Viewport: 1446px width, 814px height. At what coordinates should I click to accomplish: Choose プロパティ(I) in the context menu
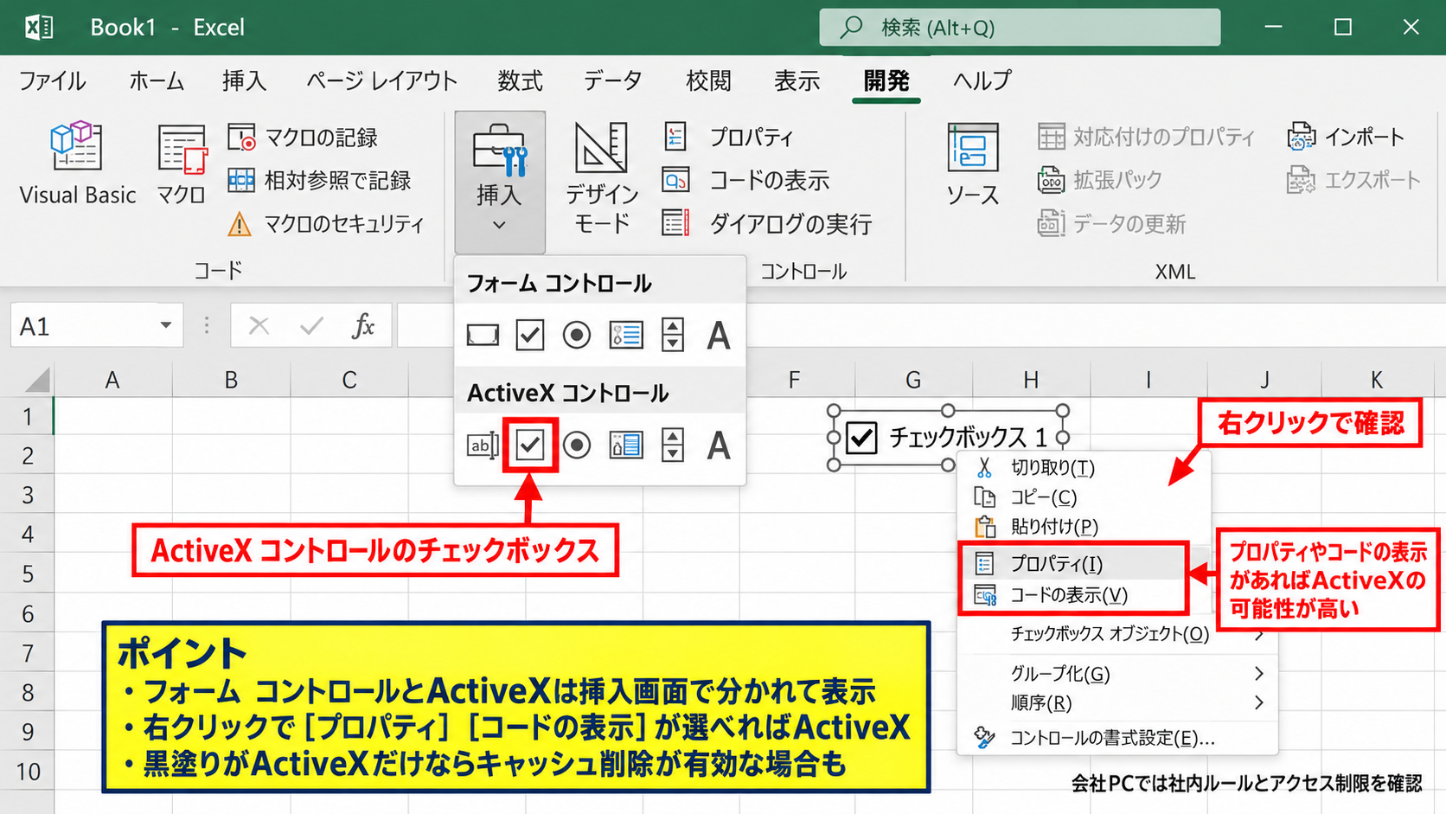point(1074,564)
